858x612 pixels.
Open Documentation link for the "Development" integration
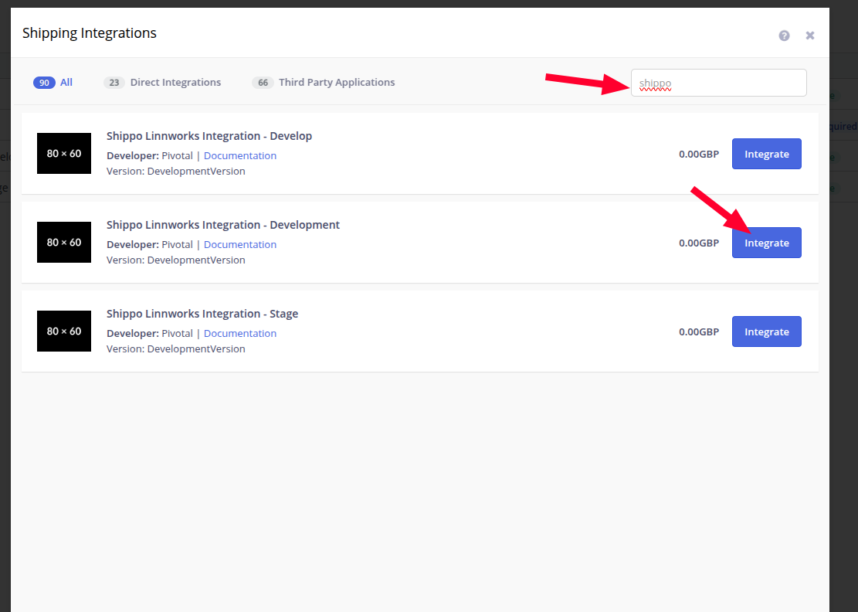(240, 245)
